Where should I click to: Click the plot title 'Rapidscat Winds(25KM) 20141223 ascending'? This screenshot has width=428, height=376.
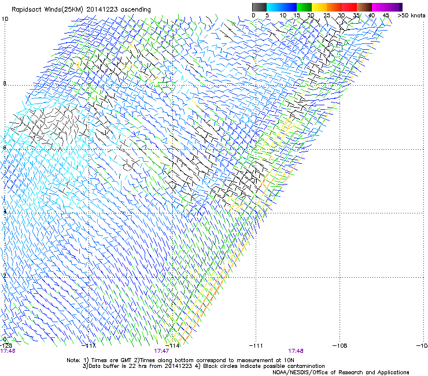click(x=81, y=10)
